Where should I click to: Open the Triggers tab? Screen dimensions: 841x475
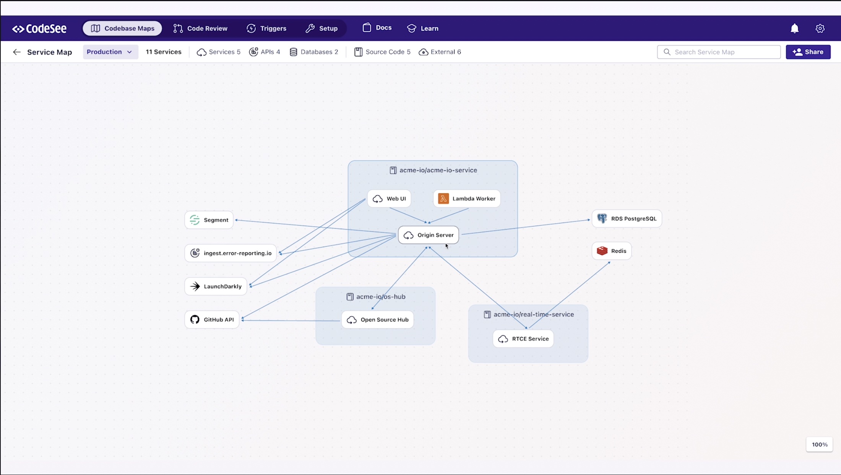266,28
